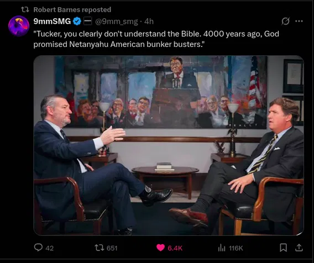Open 9mmSMG display name link
This screenshot has height=263, width=314.
52,21
